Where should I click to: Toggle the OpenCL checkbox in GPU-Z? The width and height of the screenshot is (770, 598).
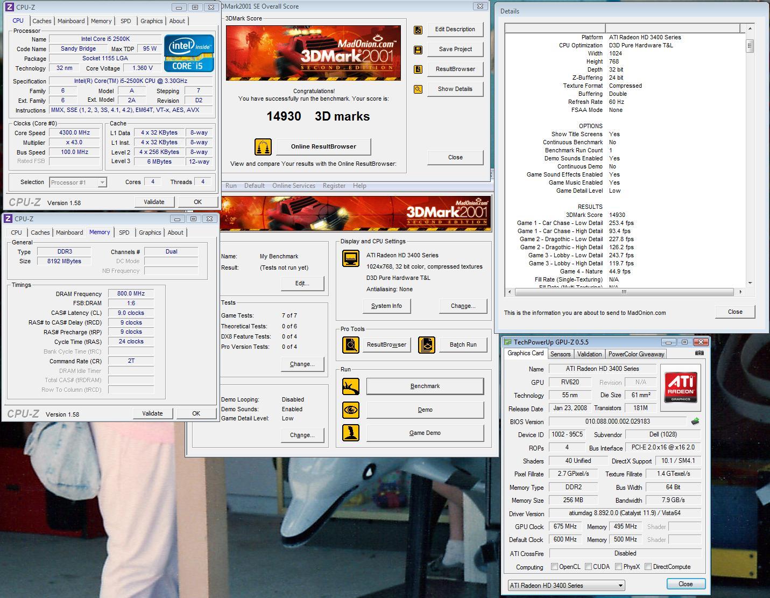[555, 566]
